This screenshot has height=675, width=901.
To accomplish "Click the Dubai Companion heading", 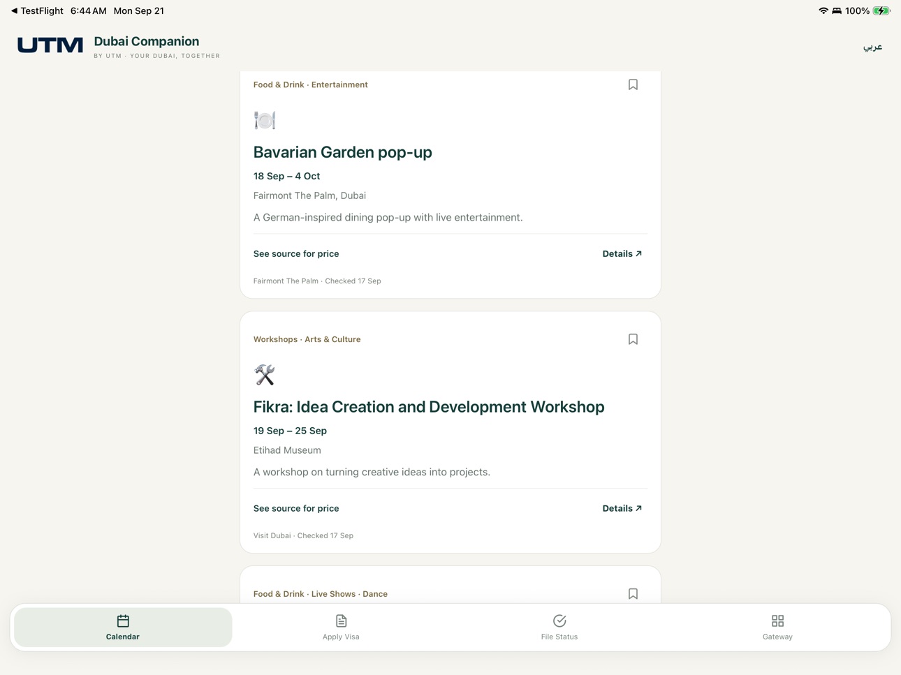I will (x=147, y=41).
